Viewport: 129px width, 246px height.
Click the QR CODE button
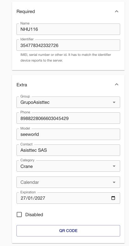pyautogui.click(x=68, y=231)
